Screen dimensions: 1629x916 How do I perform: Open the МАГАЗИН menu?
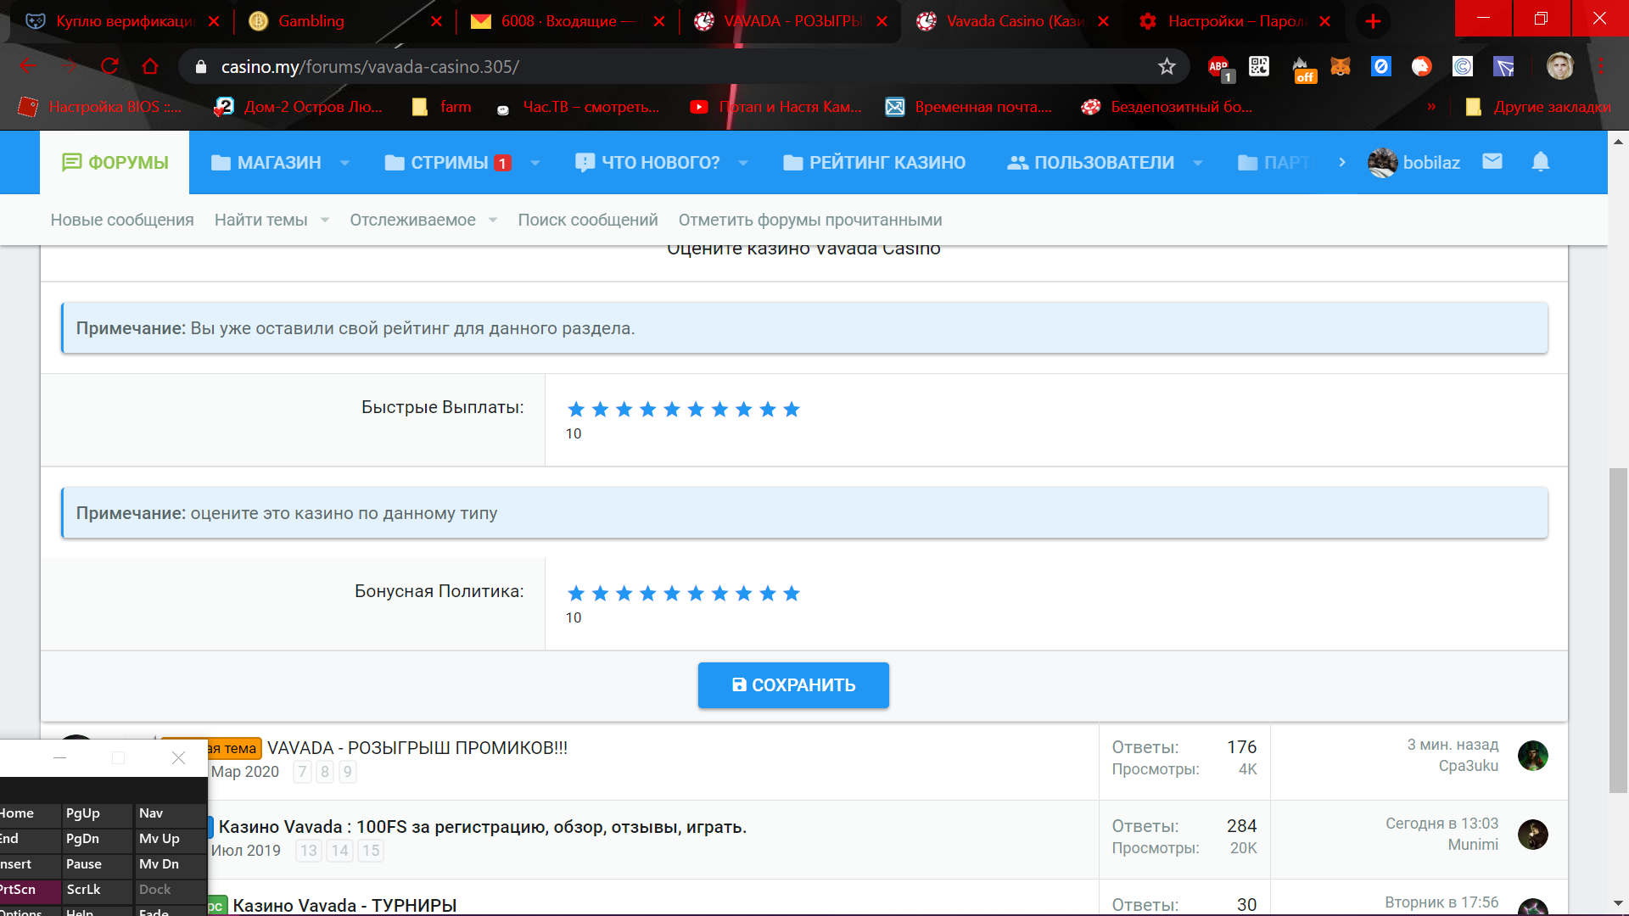point(266,163)
